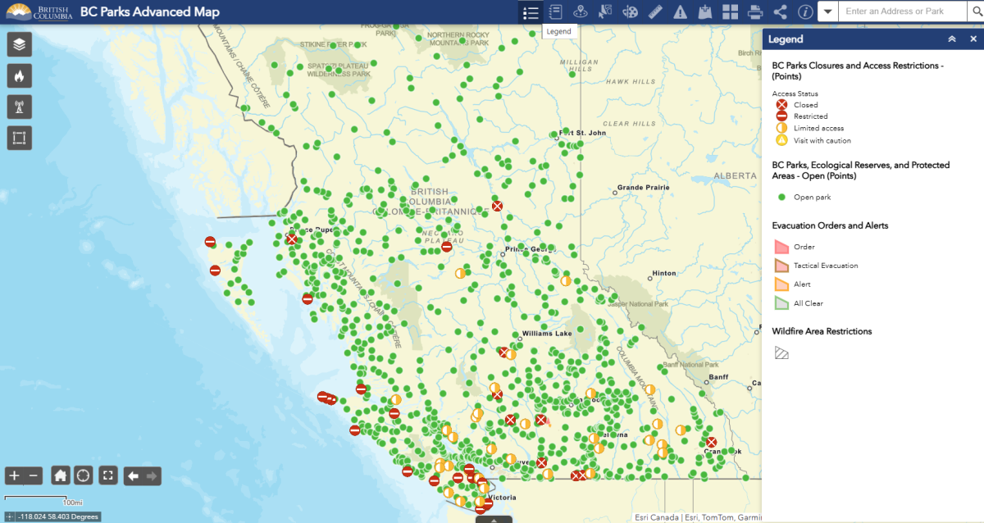Select the wildfire flame tool
Viewport: 984px width, 523px height.
18,75
